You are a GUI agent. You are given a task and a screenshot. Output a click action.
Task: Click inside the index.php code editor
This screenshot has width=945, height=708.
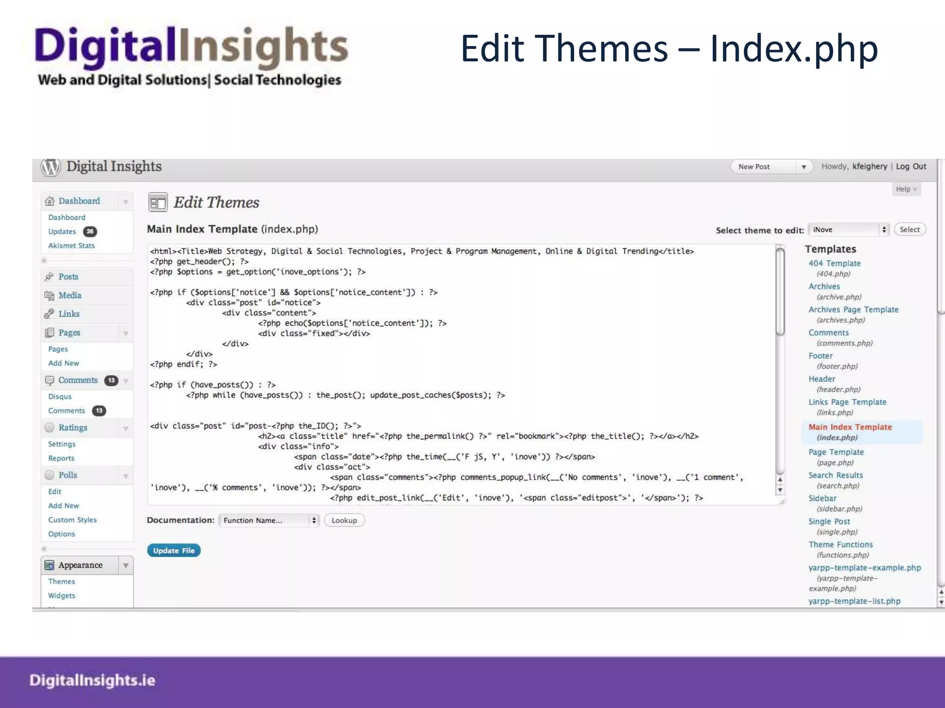tap(461, 374)
